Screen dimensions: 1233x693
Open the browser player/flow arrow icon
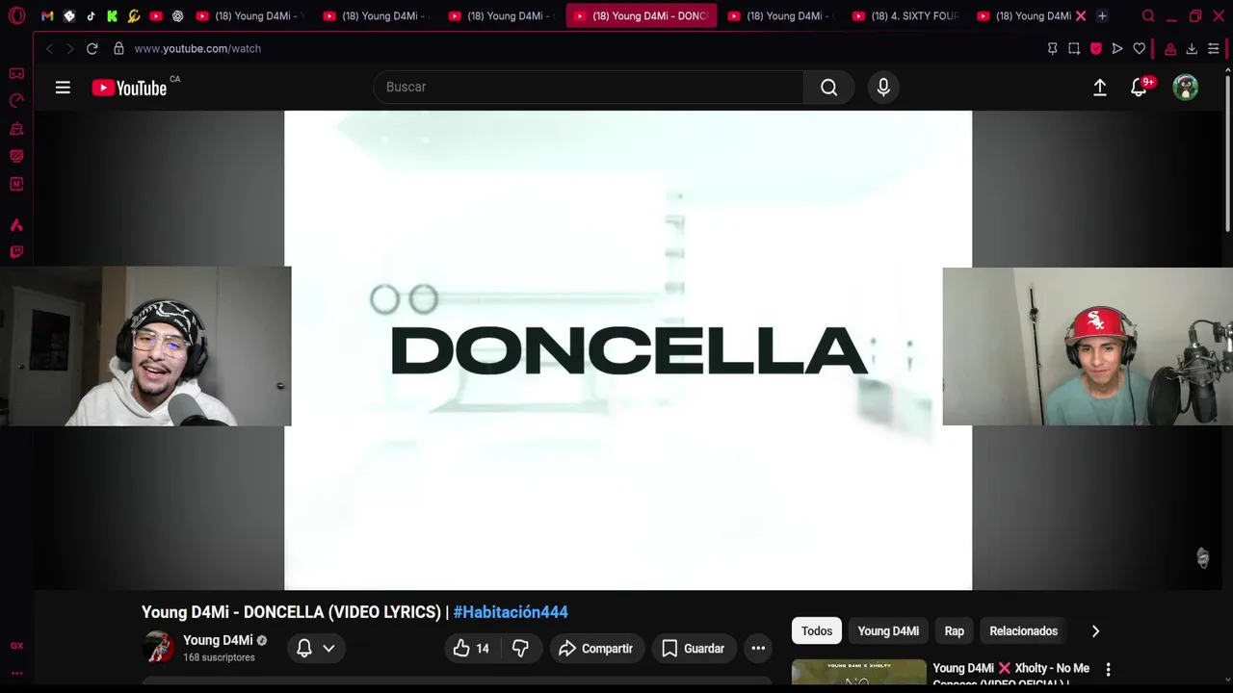coord(1117,49)
